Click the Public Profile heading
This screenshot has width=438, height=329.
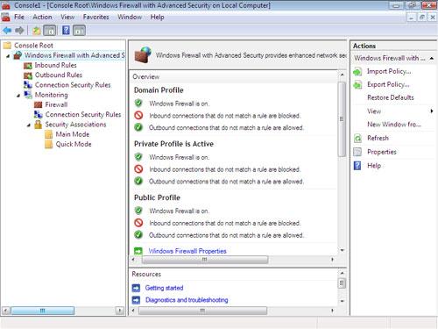157,197
